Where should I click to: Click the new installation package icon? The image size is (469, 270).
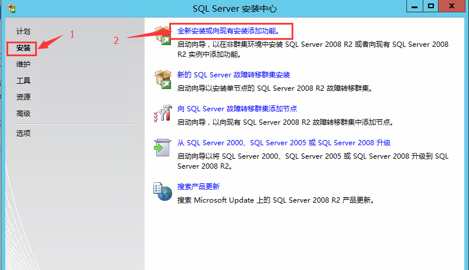pyautogui.click(x=162, y=36)
